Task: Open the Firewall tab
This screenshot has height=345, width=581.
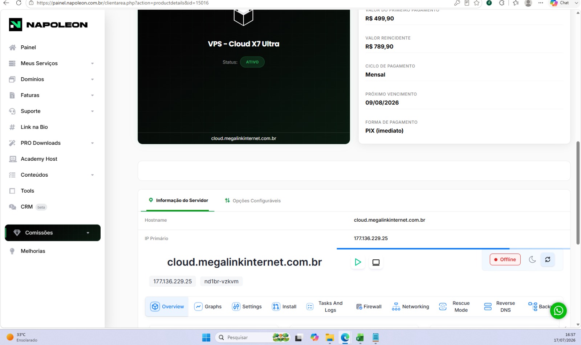Action: coord(369,307)
